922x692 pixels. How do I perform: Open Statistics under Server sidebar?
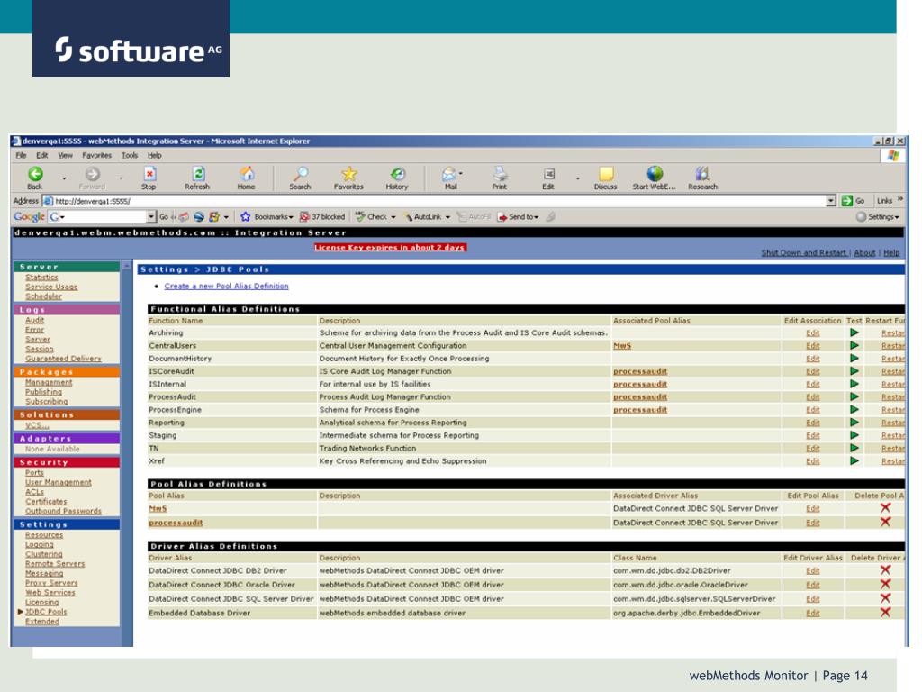point(41,277)
